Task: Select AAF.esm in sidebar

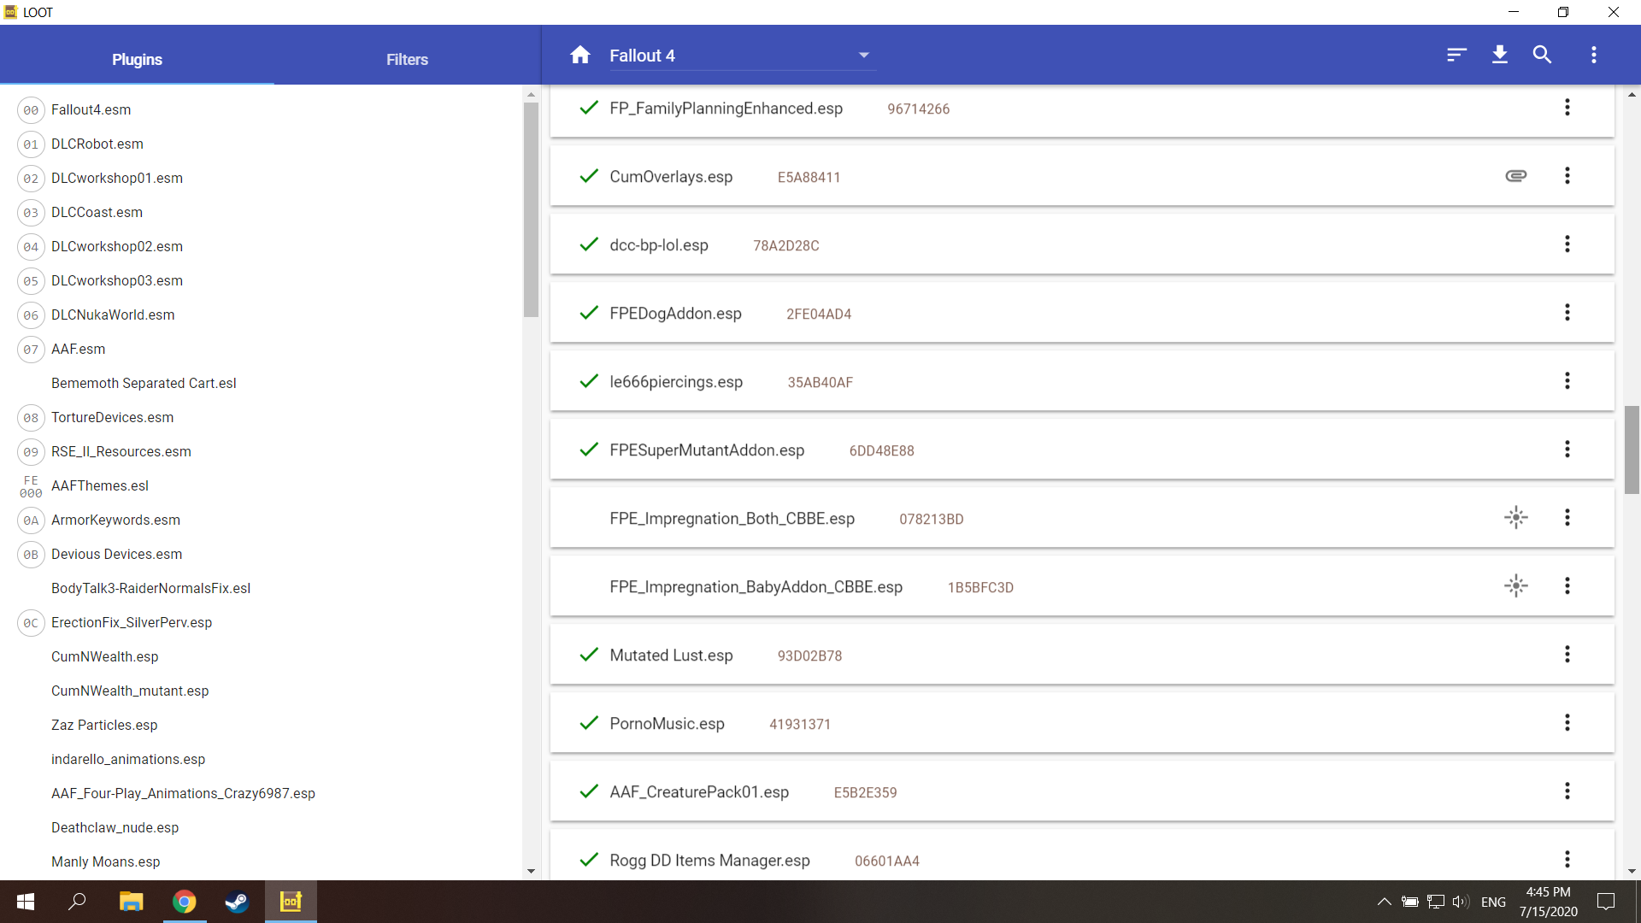Action: 78,349
